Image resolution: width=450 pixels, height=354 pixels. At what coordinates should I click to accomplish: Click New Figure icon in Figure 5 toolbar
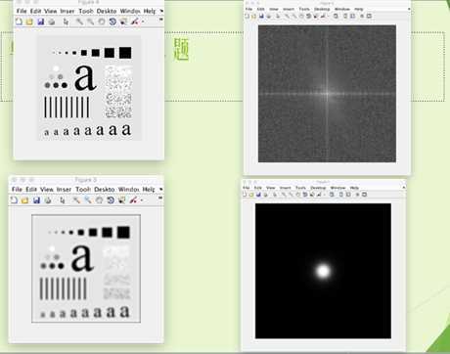click(14, 200)
